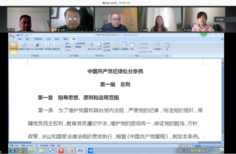The image size is (236, 154).
Task: Click Arrange All windows (全部重排)
Action: pos(124,46)
